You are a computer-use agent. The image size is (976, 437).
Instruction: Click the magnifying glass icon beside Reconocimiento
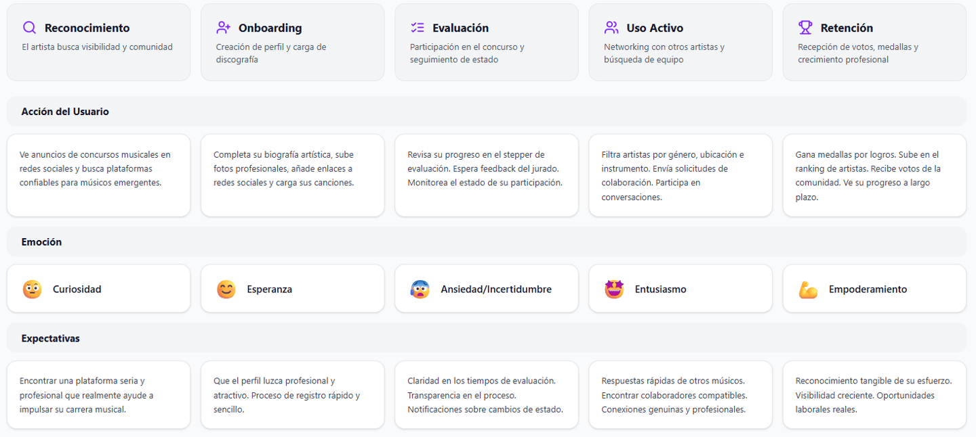click(x=29, y=28)
